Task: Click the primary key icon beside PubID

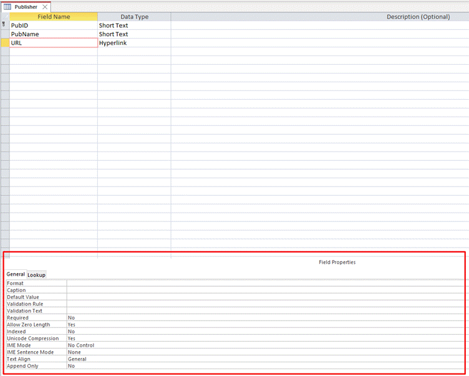Action: tap(4, 26)
